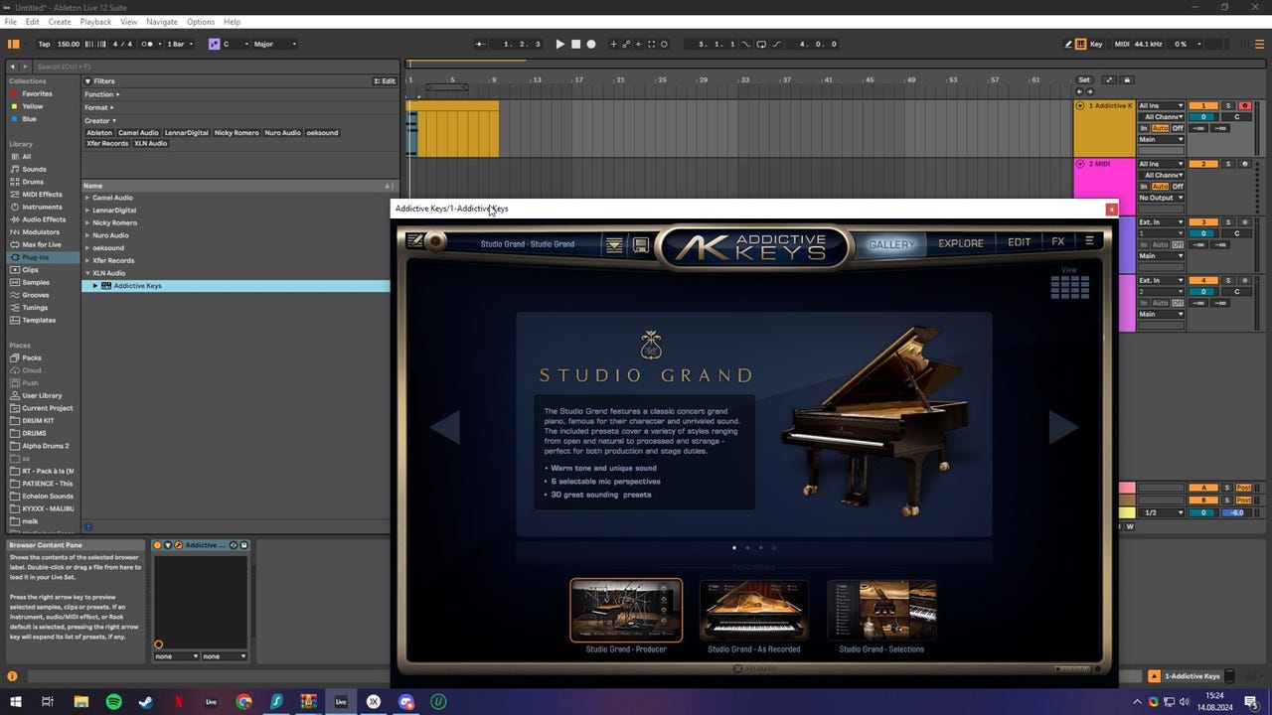Select the Xfer Records creator filter
This screenshot has height=715, width=1272.
[x=107, y=143]
